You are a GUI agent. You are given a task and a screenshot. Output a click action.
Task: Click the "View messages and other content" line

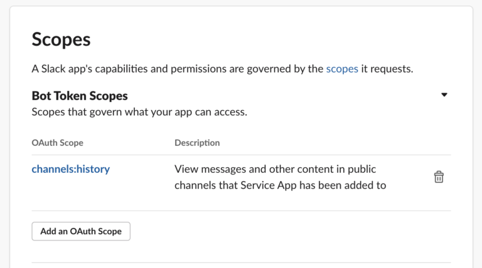[x=270, y=169]
